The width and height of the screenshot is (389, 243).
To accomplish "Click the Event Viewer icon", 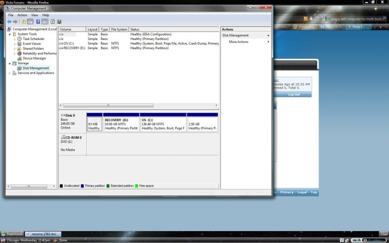I will pos(19,44).
